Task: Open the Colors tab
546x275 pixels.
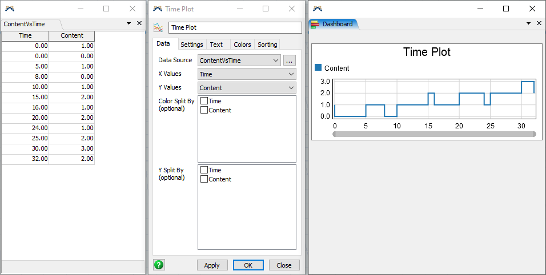Action: (242, 45)
